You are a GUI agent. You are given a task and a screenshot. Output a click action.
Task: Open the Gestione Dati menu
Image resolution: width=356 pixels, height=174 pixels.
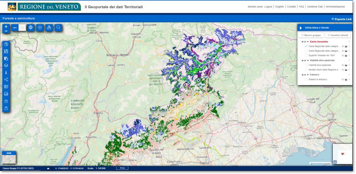click(315, 7)
